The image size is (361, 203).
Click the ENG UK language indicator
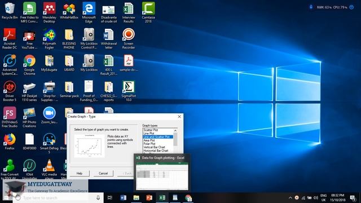click(323, 198)
